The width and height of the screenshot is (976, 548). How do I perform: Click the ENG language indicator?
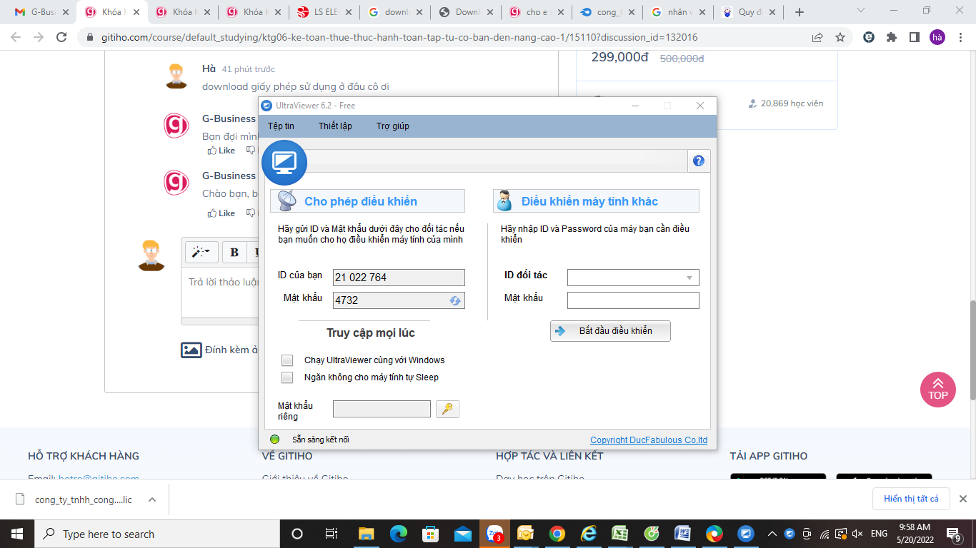click(879, 534)
